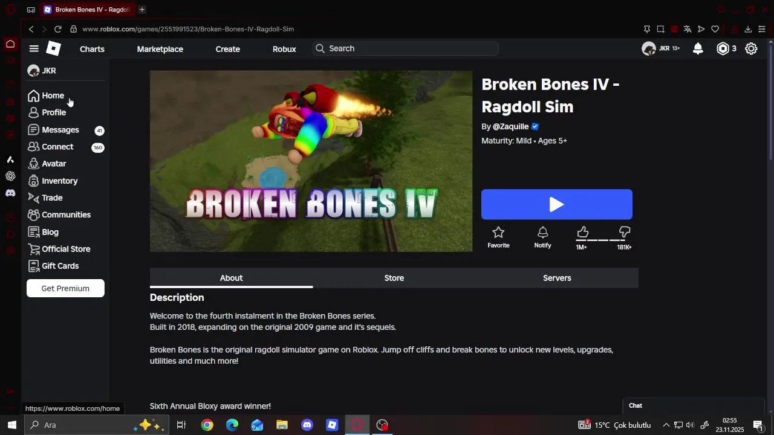This screenshot has height=435, width=774.
Task: Open the Create menu item
Action: click(x=228, y=49)
